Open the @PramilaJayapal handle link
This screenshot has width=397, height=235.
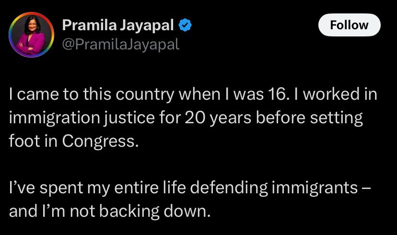pyautogui.click(x=121, y=45)
